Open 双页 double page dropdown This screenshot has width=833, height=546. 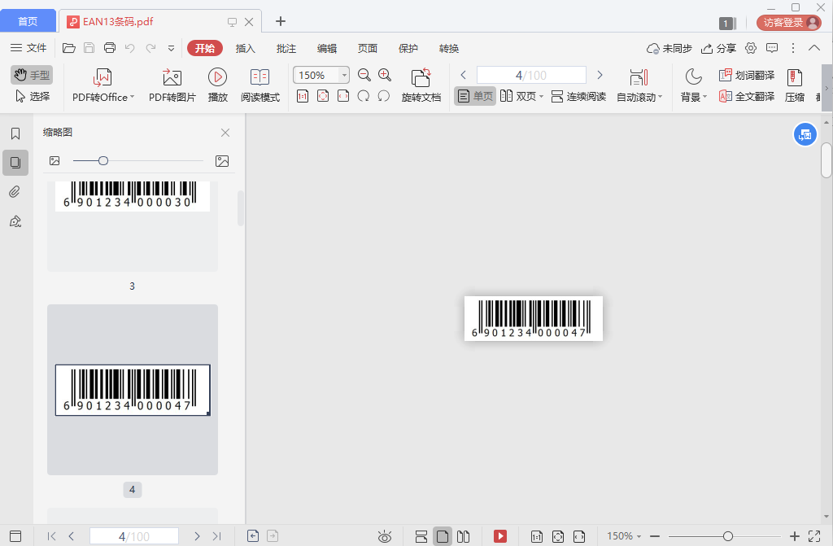point(521,96)
